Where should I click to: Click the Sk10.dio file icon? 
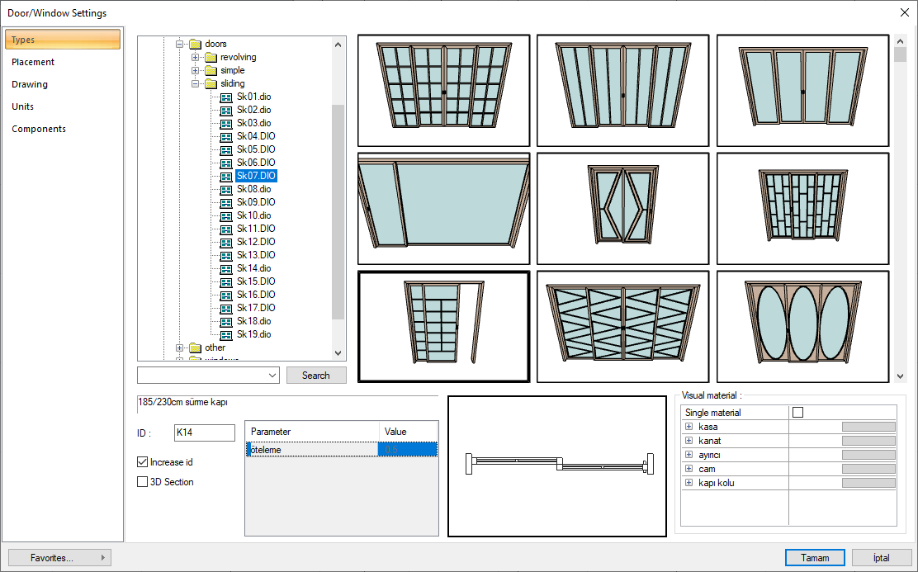(226, 215)
